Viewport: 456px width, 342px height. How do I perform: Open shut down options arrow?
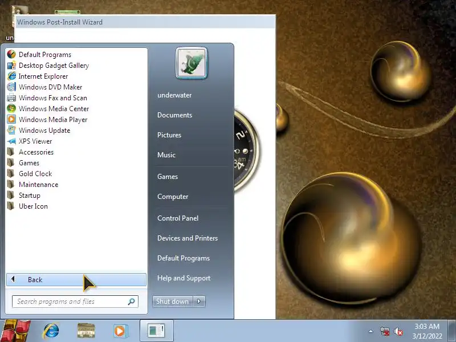pos(199,302)
